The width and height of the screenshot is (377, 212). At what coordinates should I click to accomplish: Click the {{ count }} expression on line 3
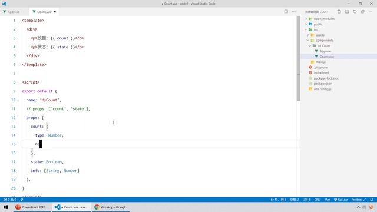click(62, 38)
